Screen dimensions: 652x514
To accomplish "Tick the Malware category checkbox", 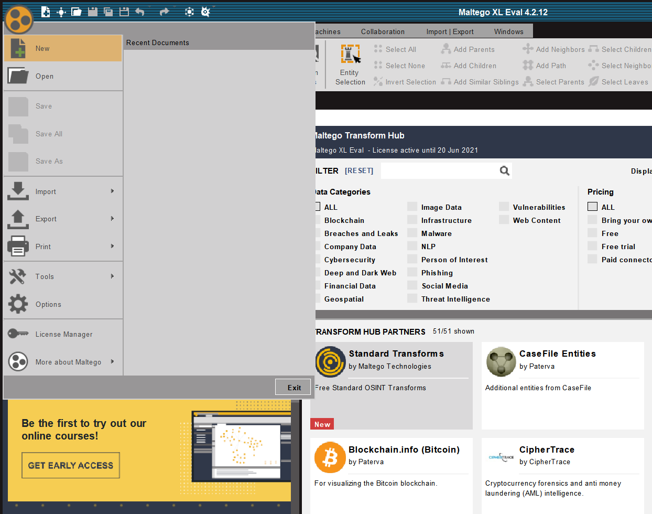I will pyautogui.click(x=412, y=233).
